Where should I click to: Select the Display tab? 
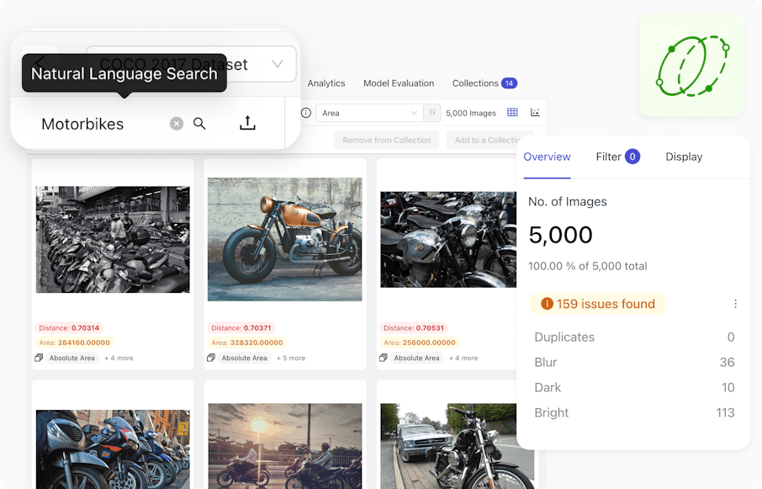[x=684, y=157]
